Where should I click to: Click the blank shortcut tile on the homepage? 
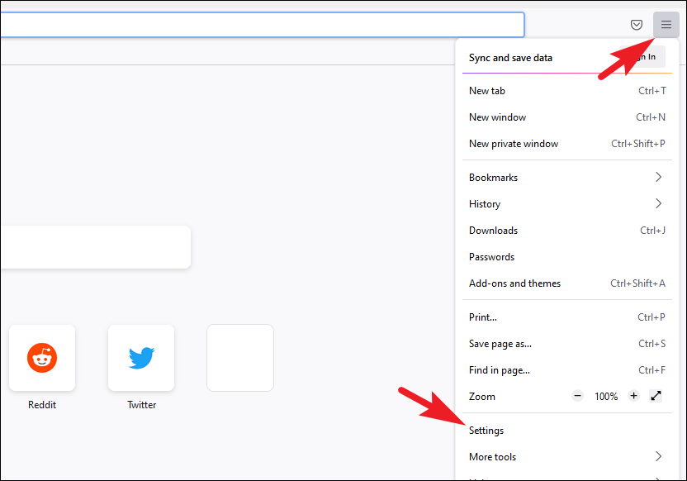tap(239, 357)
